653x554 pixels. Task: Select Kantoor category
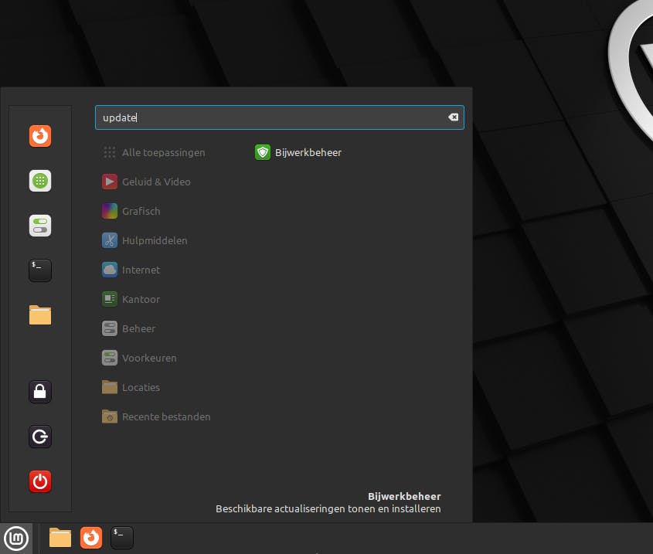coord(131,299)
